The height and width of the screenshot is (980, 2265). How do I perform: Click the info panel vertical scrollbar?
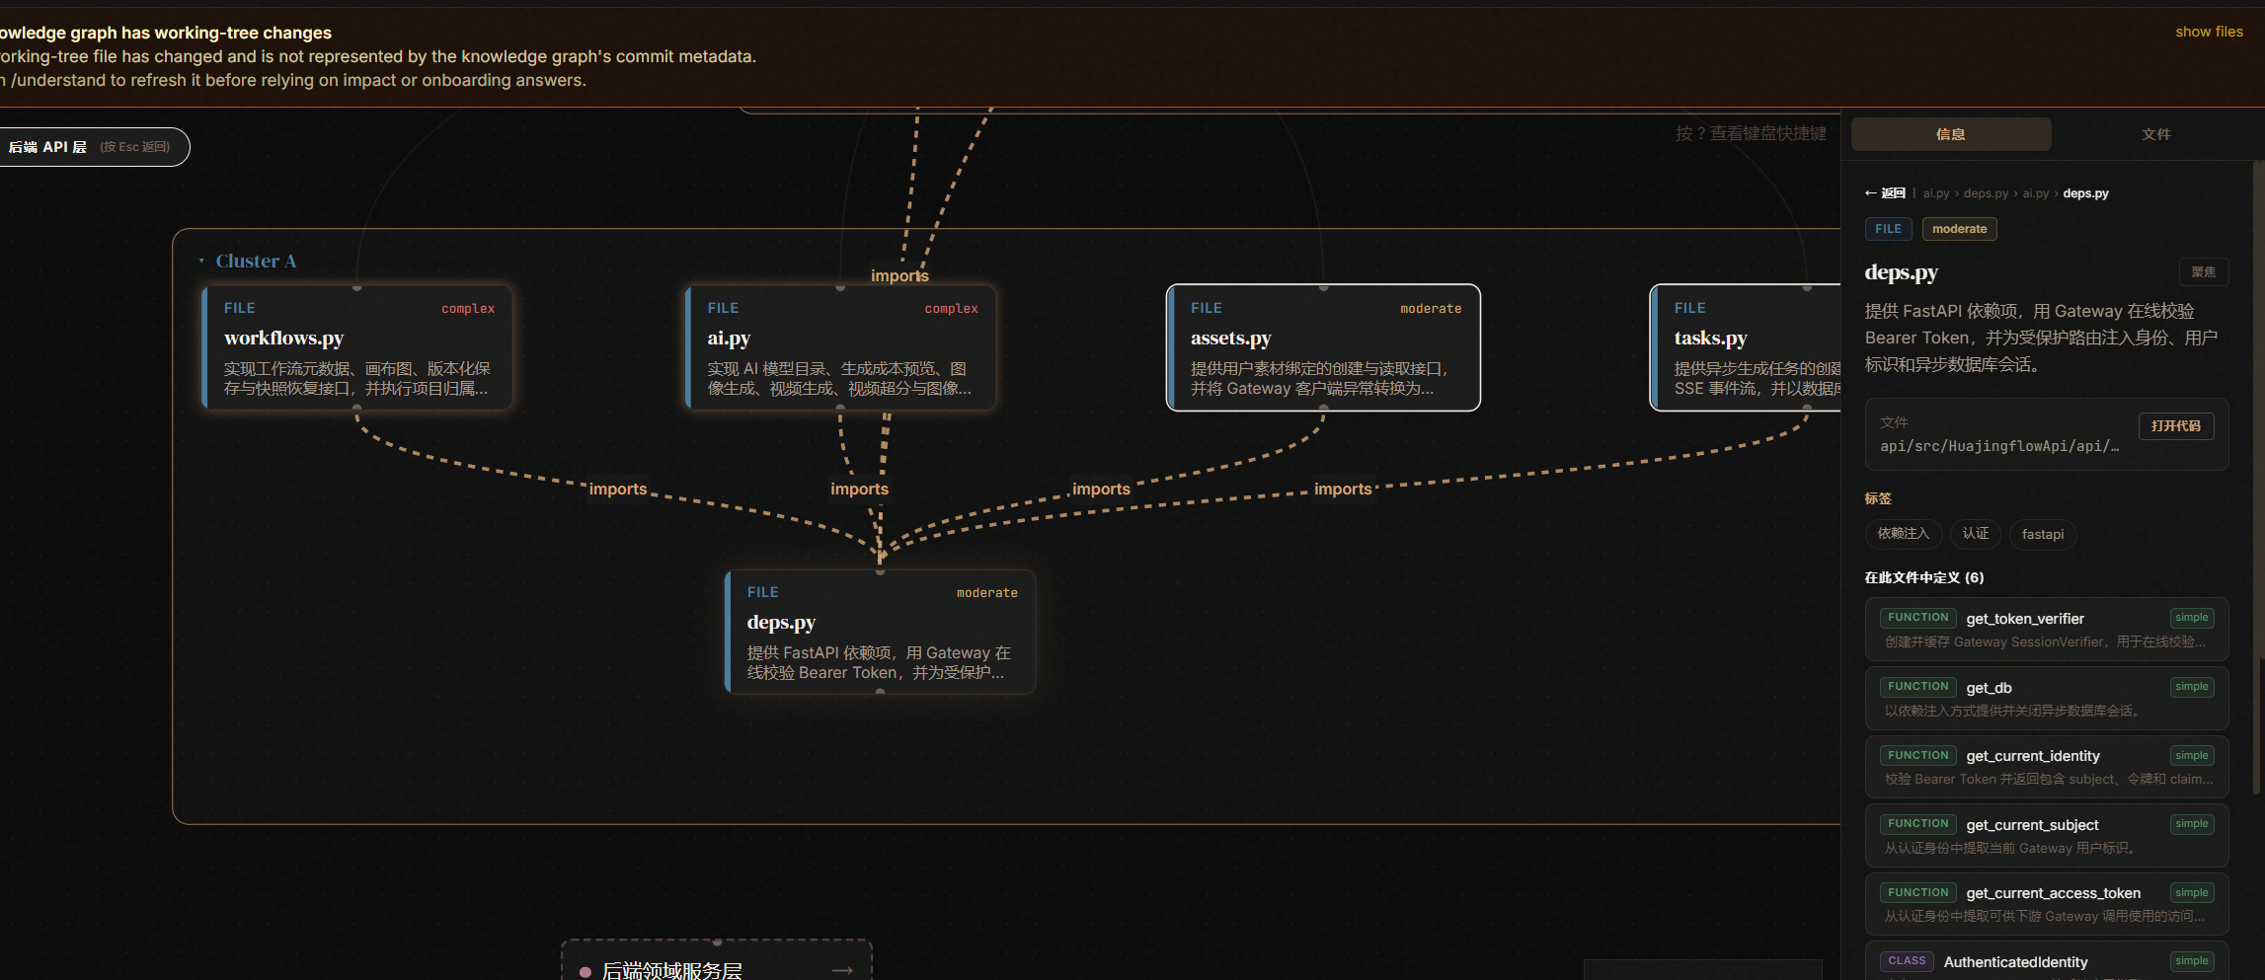click(x=2257, y=479)
